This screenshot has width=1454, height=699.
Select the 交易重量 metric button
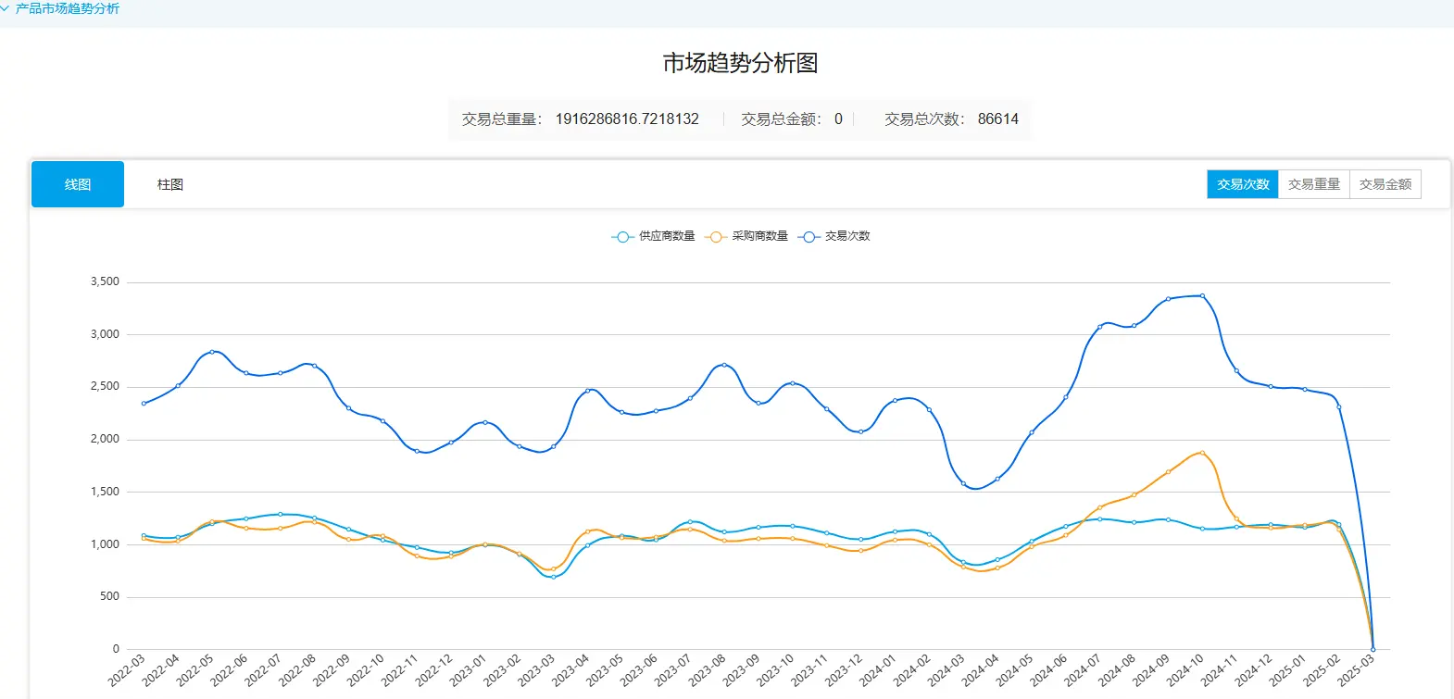[x=1313, y=184]
